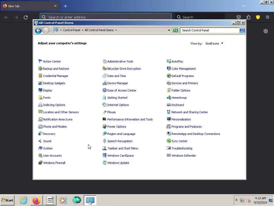The width and height of the screenshot is (274, 206).
Task: Reload the page in Firefox
Action: (26, 17)
